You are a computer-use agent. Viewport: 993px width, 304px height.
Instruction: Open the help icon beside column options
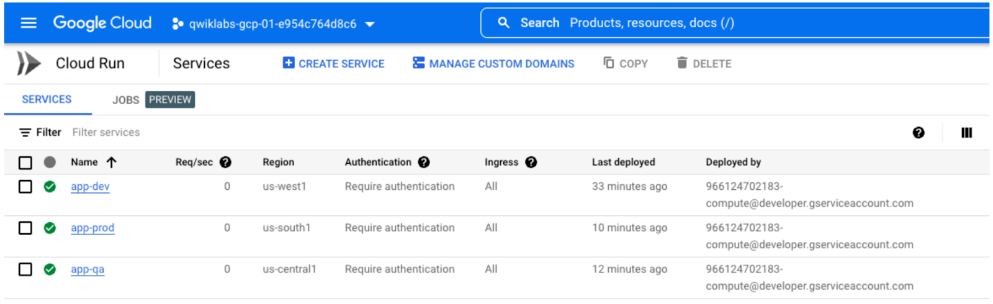tap(919, 133)
